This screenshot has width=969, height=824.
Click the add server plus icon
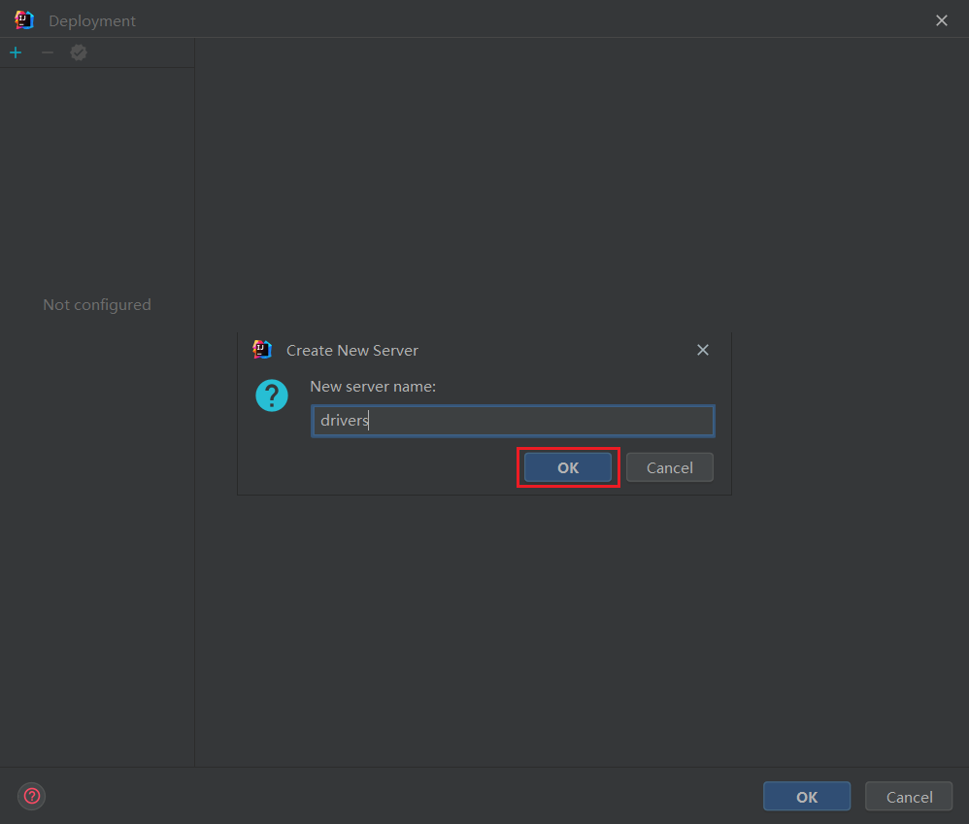[17, 52]
